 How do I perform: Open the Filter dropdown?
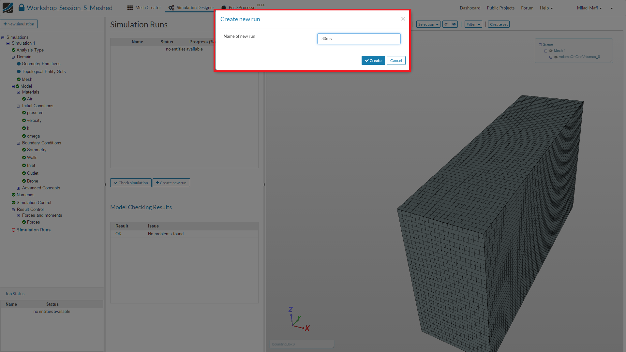(x=473, y=24)
